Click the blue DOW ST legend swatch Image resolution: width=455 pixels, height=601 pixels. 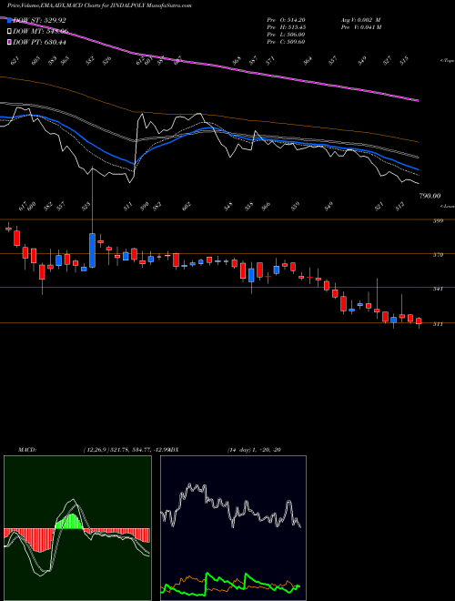click(10, 21)
